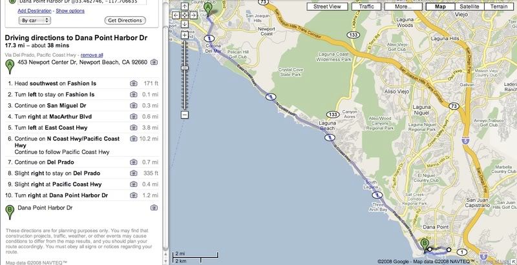Click start marker A on the map
This screenshot has height=265, width=517.
coord(207,9)
